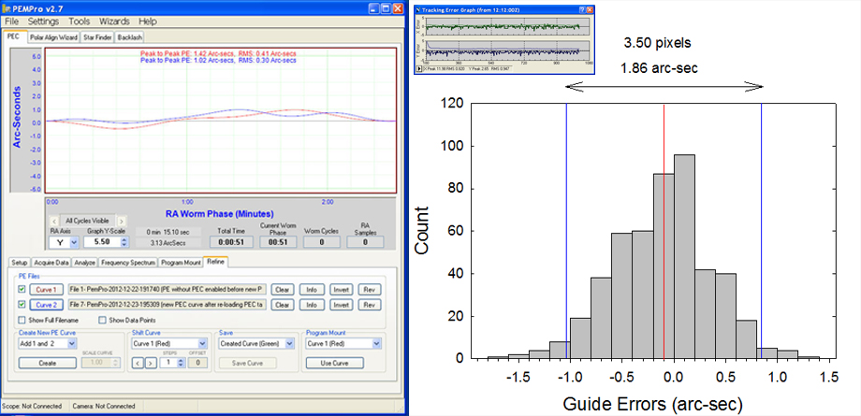Click Camera: Not Connected in status bar
Screen dimensions: 861x416
(104, 406)
